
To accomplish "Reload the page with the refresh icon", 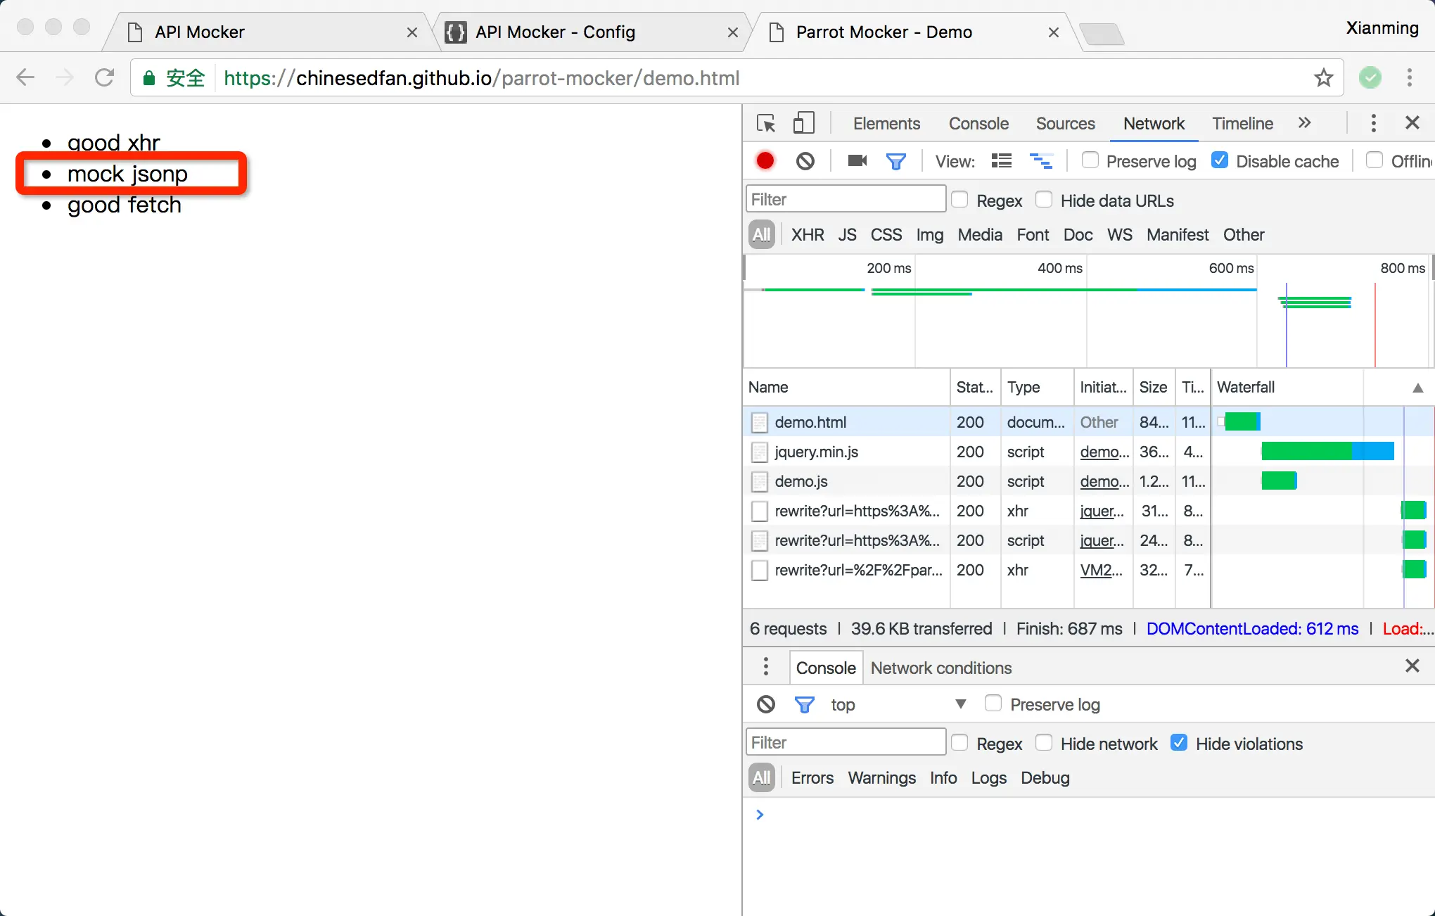I will click(x=104, y=77).
